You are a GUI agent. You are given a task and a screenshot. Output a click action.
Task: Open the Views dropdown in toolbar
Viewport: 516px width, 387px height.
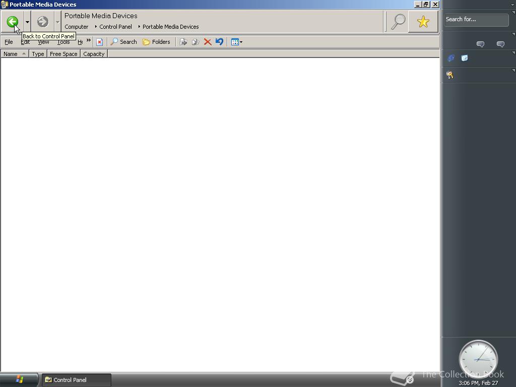coord(237,42)
